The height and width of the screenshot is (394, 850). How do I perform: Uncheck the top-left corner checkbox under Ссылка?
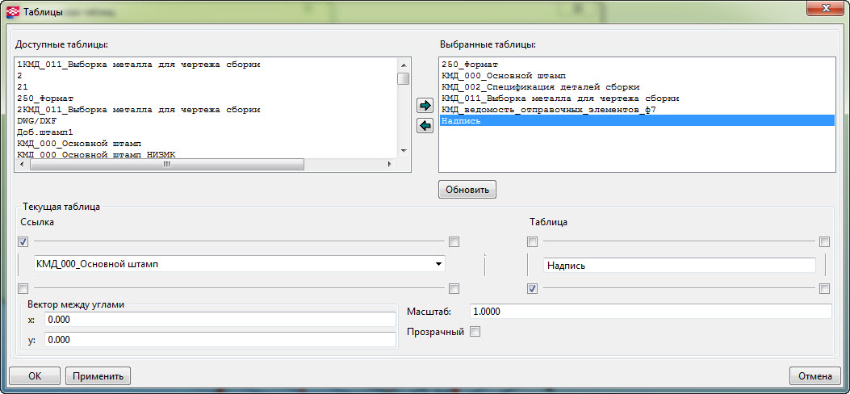[23, 241]
